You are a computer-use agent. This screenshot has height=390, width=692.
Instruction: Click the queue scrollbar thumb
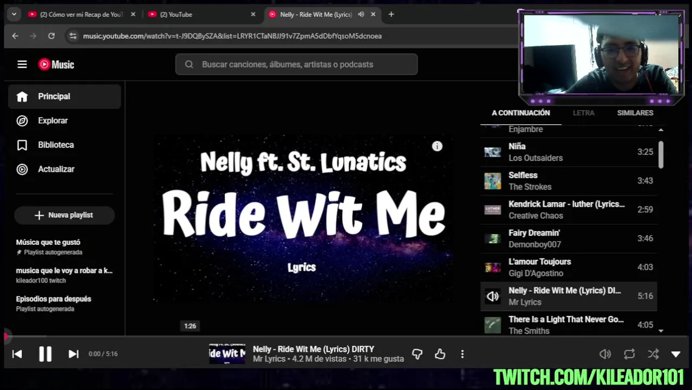661,155
